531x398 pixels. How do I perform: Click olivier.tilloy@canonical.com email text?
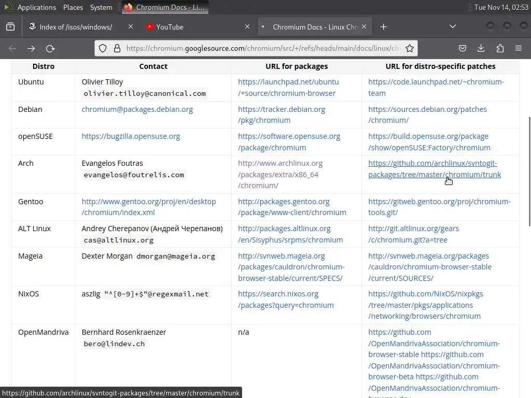145,93
